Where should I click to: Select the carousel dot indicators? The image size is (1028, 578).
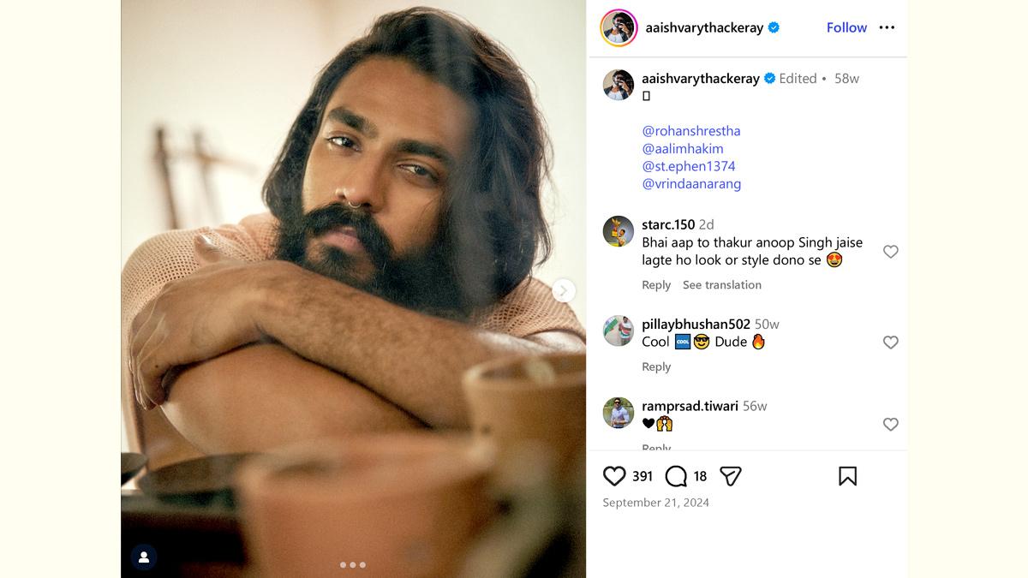(353, 565)
